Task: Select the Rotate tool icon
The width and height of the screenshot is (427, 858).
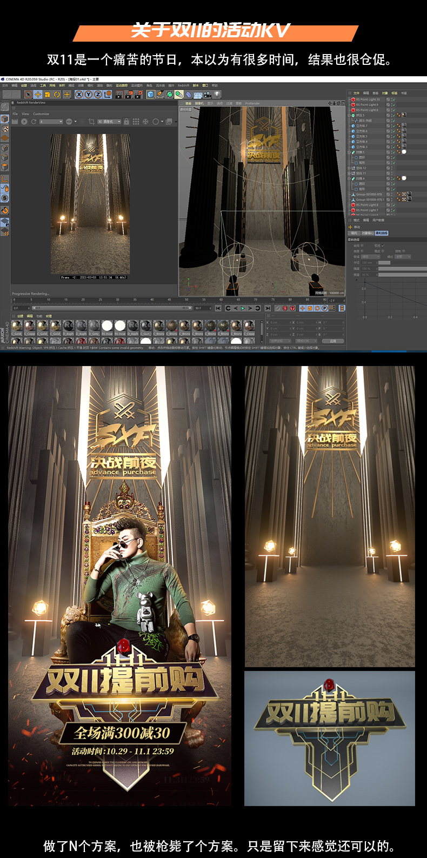Action: (57, 94)
